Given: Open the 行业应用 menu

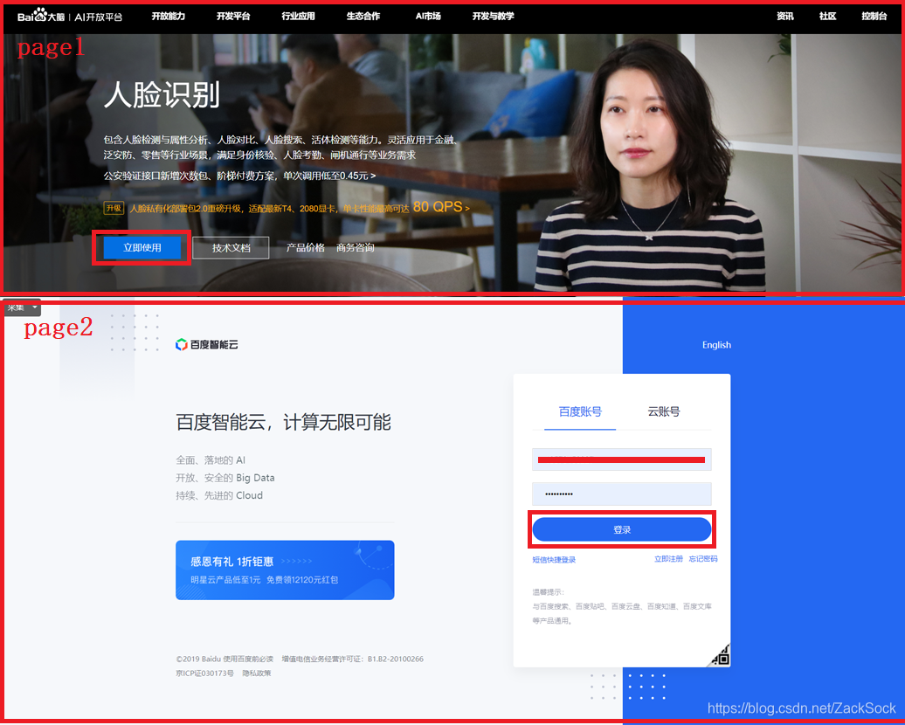Looking at the screenshot, I should pos(299,17).
